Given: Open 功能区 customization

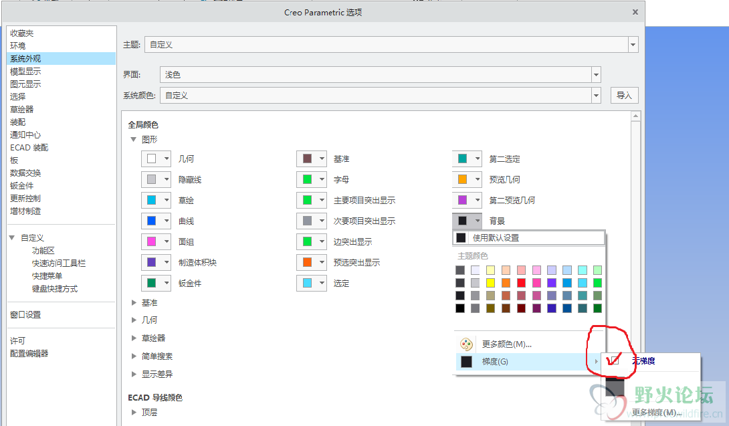Looking at the screenshot, I should coord(43,251).
